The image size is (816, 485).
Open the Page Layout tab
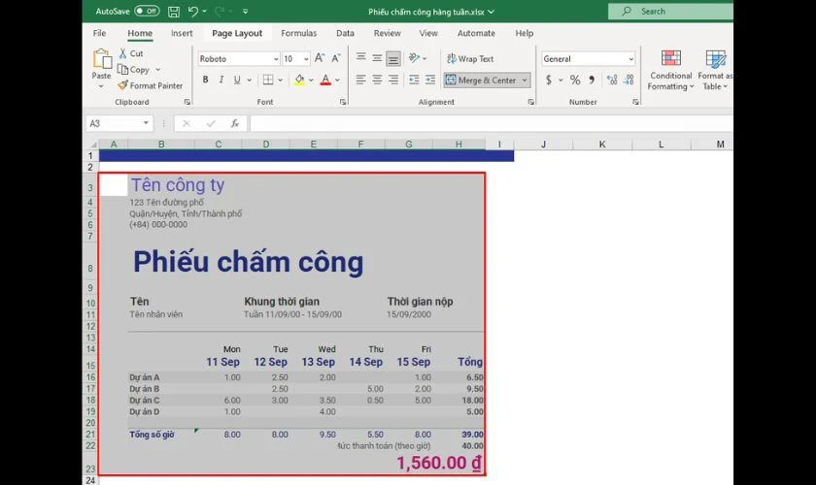point(237,33)
